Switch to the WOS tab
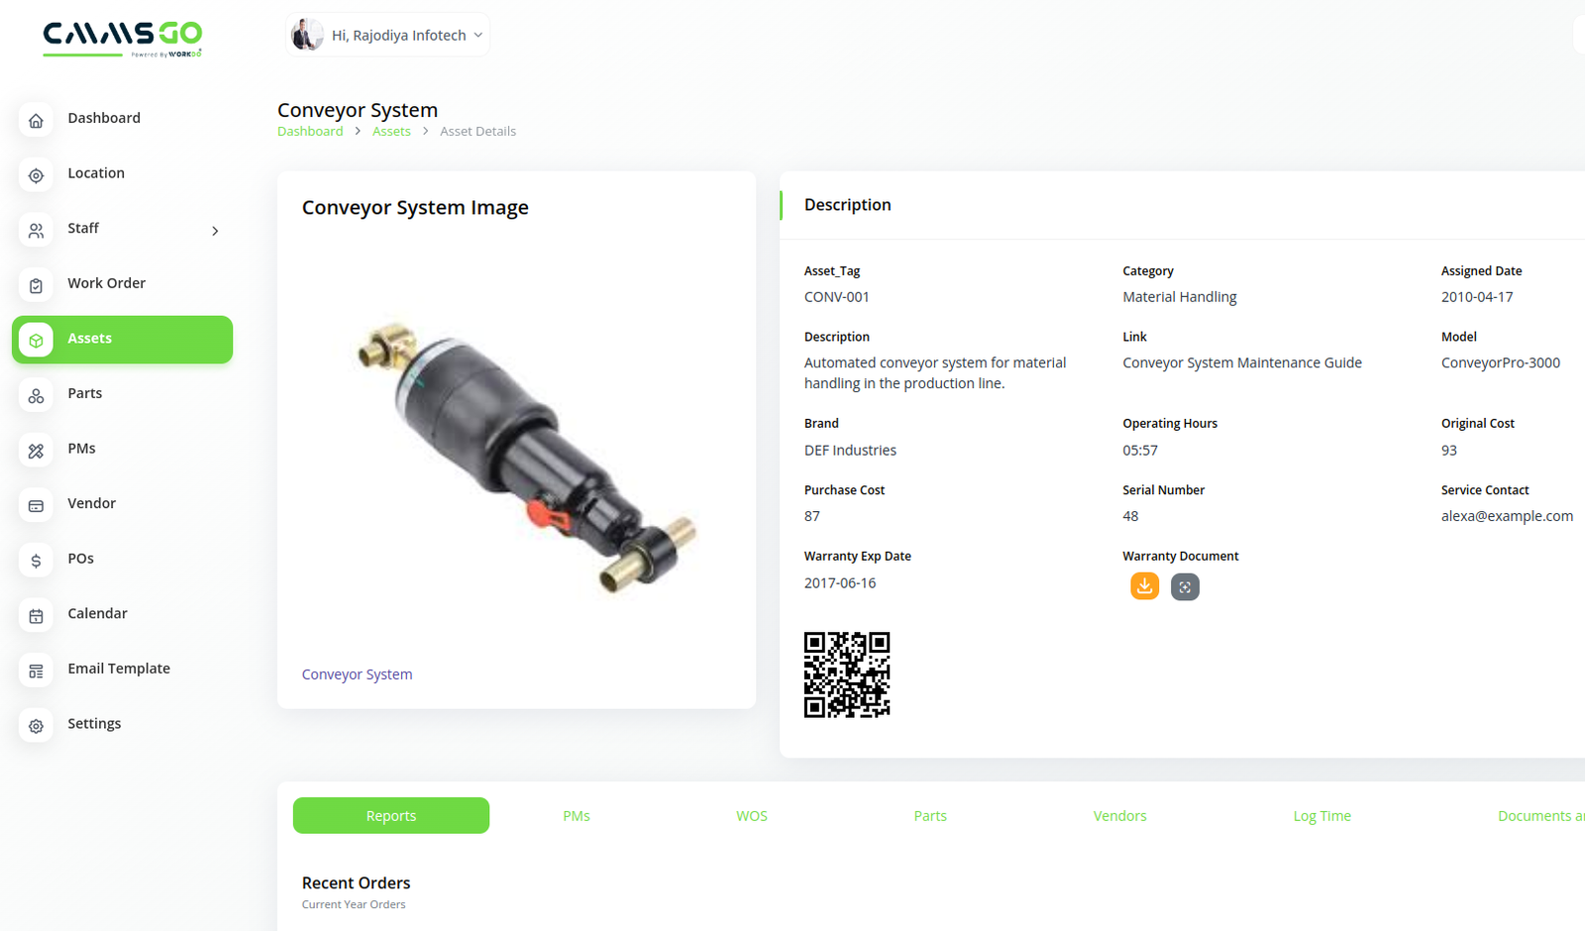 (x=751, y=816)
